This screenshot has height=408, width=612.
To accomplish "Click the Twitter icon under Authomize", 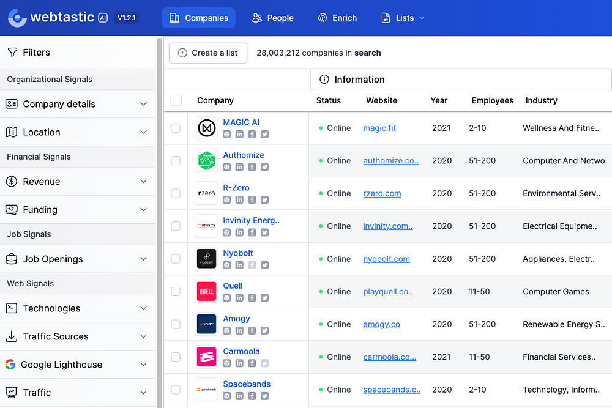I will (264, 167).
